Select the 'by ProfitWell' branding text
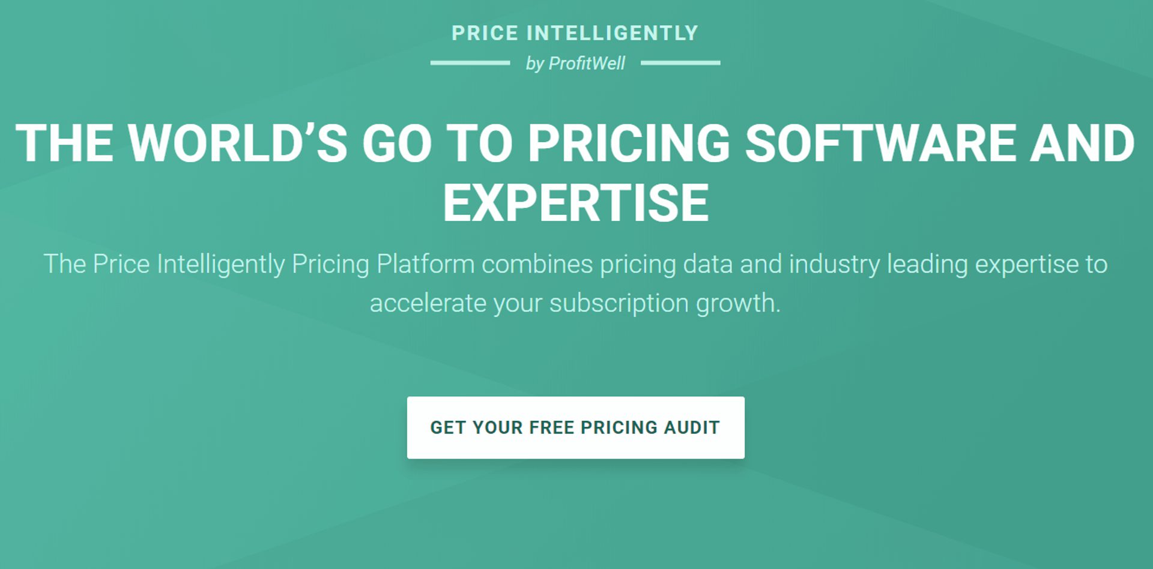Viewport: 1153px width, 569px height. pyautogui.click(x=574, y=62)
